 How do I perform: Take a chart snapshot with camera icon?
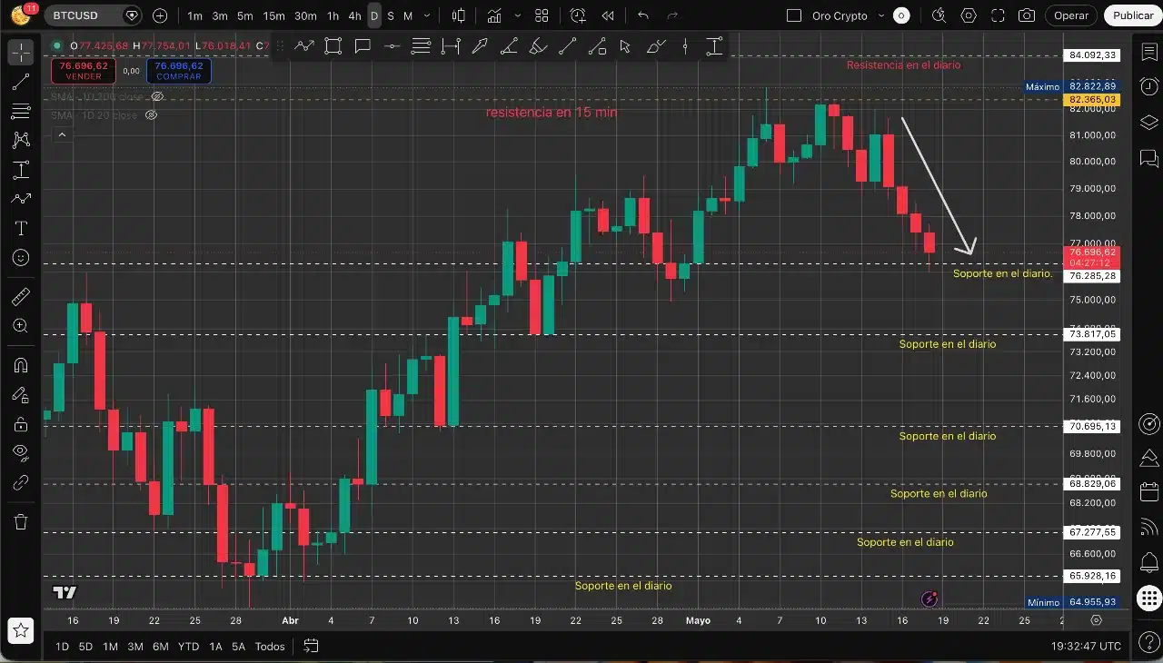click(1027, 15)
